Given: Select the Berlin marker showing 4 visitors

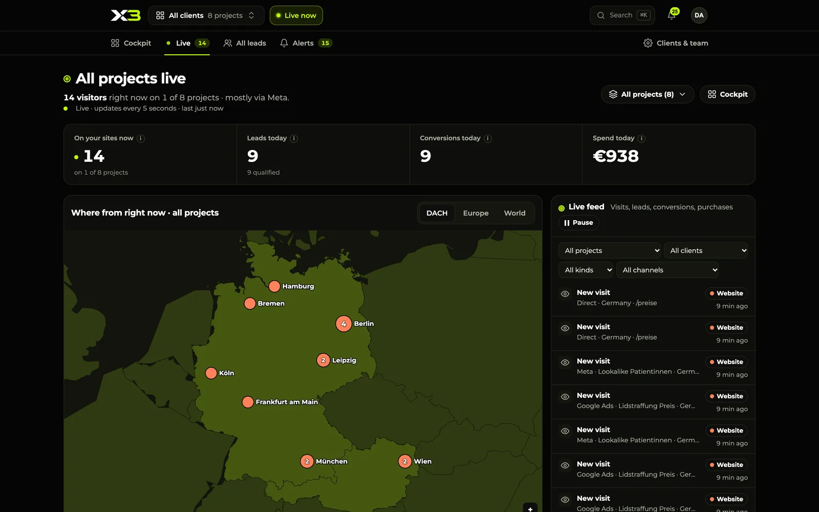Looking at the screenshot, I should click(x=343, y=324).
